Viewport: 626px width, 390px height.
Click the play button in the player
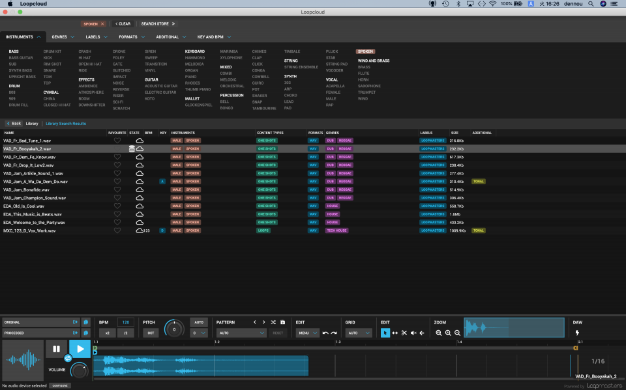tap(80, 349)
